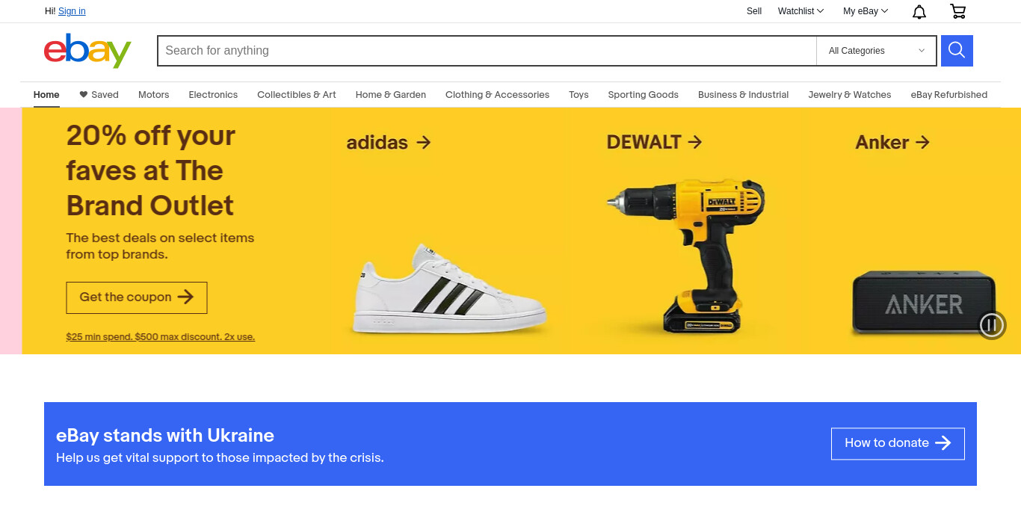Open the Toys category
The height and width of the screenshot is (506, 1021).
pos(579,95)
